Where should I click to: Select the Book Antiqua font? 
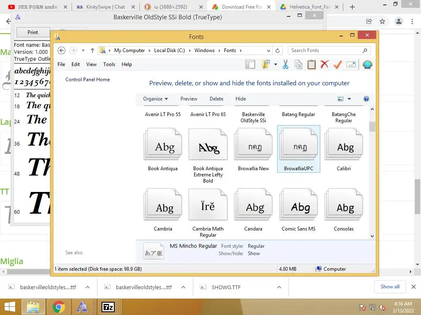[x=163, y=149]
